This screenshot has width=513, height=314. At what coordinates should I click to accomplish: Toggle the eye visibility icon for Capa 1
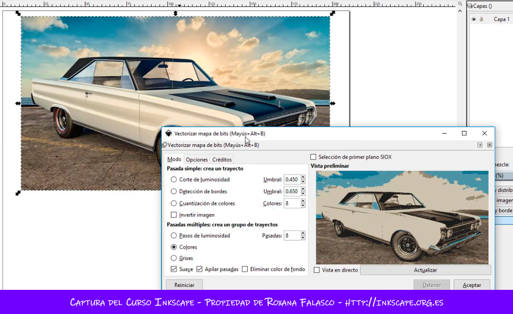click(473, 19)
